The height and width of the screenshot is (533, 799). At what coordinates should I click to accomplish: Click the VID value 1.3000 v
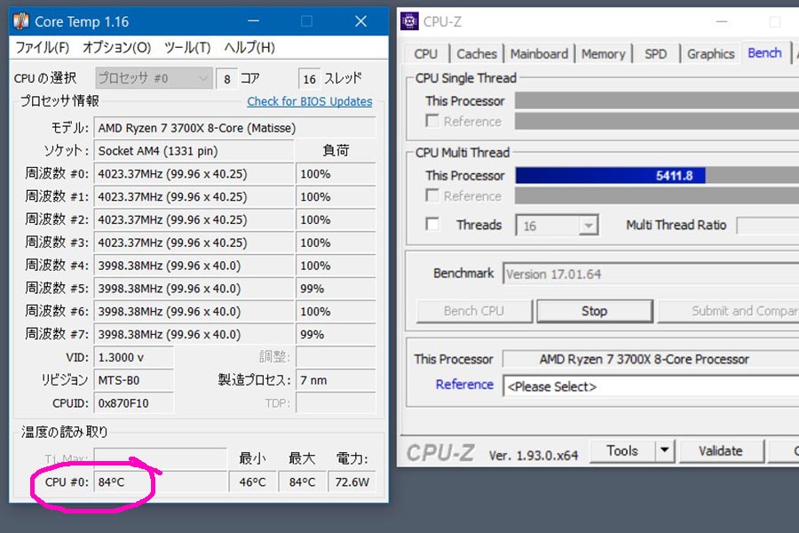133,357
